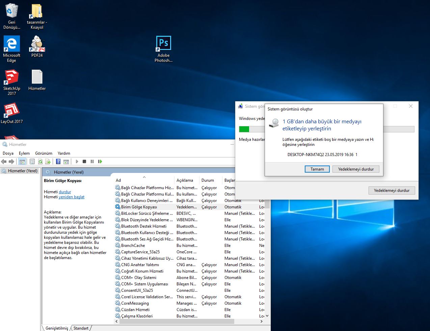Switch to the Standart tab
This screenshot has height=331, width=430.
click(81, 328)
